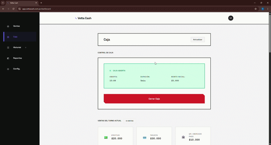The height and width of the screenshot is (145, 271).
Task: Expand the Historial submenu chevron
Action: tap(26, 47)
